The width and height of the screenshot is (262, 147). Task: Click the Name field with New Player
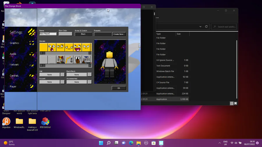48,34
